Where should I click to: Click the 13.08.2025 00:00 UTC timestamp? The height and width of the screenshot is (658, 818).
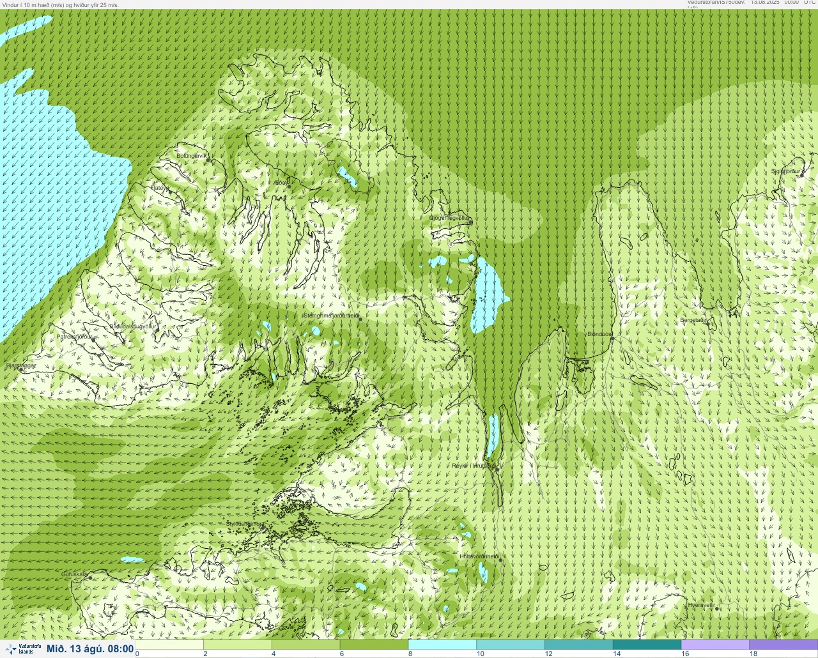tap(783, 3)
